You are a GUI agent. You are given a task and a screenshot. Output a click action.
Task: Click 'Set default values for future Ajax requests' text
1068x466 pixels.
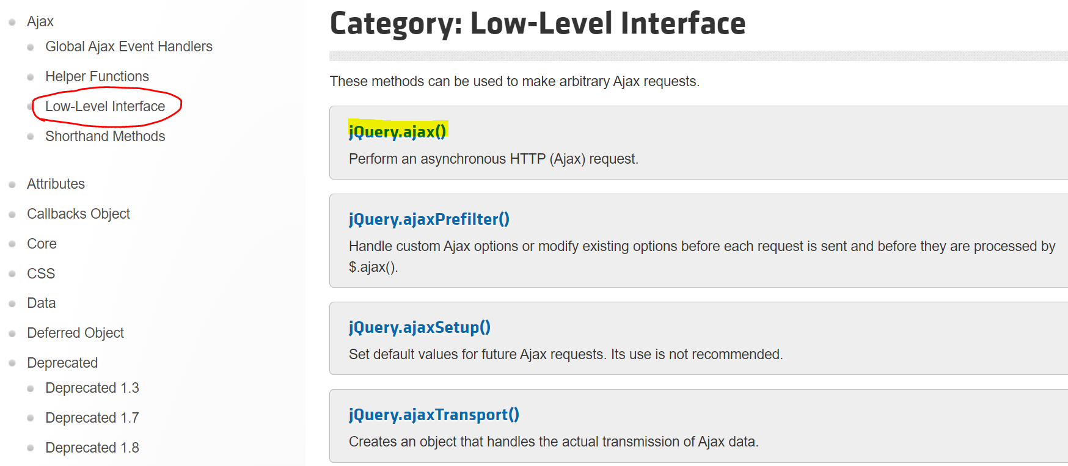click(566, 354)
